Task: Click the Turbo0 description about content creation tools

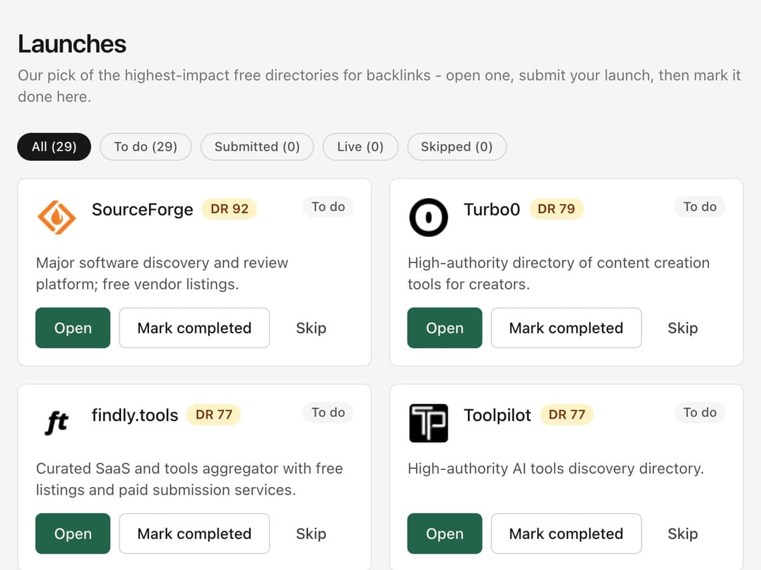Action: tap(559, 274)
